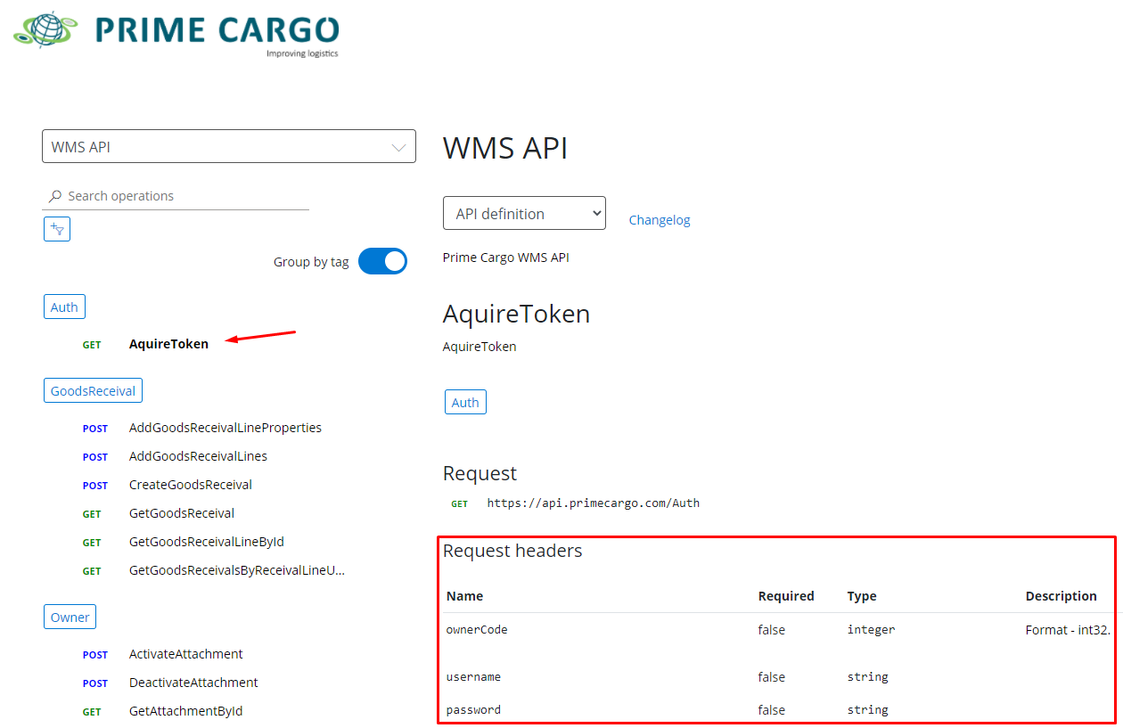Open the GetGoodsReceivalLineById operation

[x=206, y=542]
